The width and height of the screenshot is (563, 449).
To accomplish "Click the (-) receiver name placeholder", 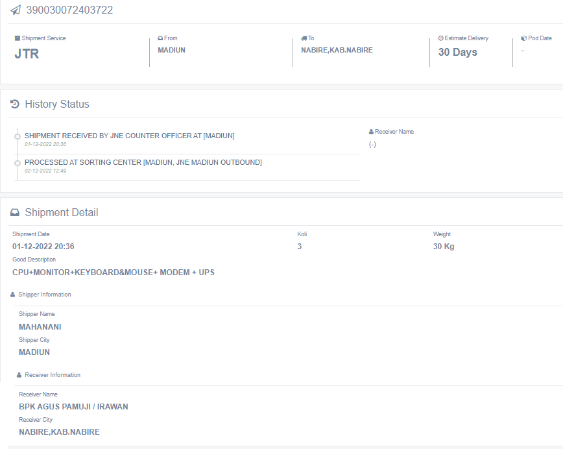I will [373, 145].
